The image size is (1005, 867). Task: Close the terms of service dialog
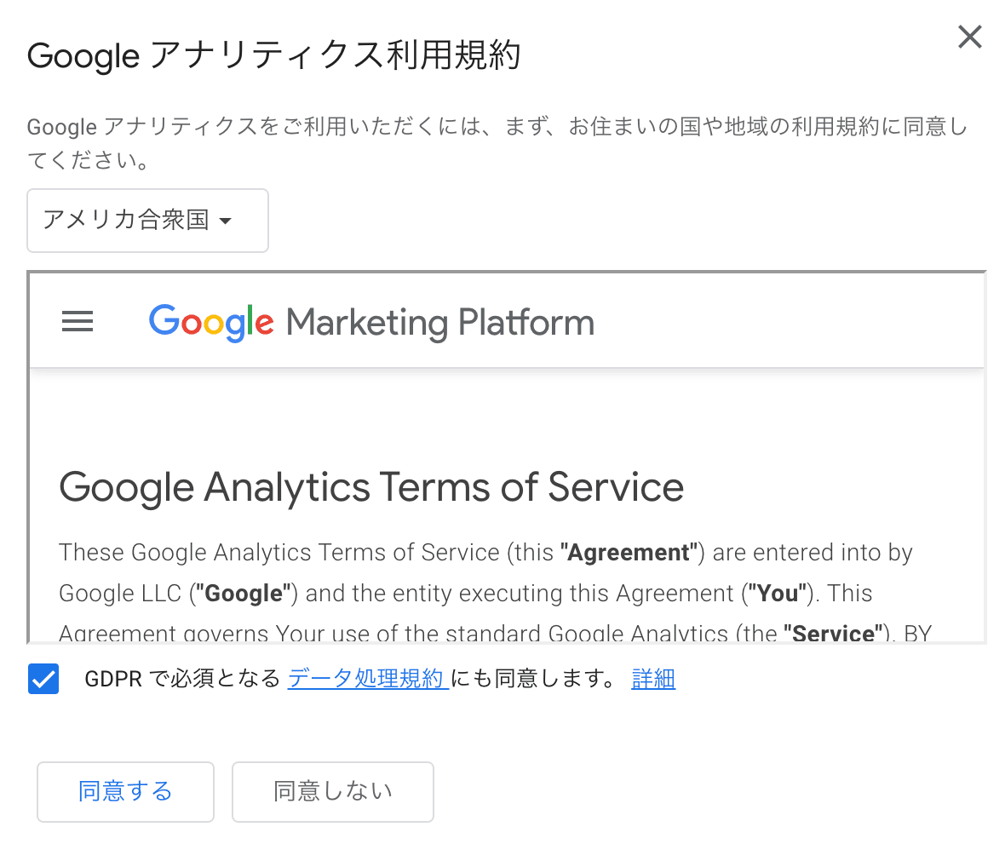pyautogui.click(x=969, y=37)
